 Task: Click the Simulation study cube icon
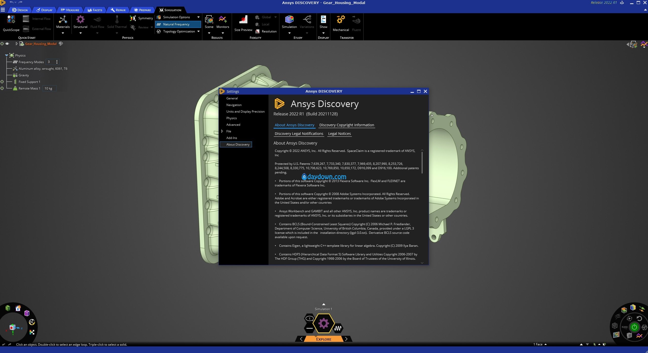point(289,20)
